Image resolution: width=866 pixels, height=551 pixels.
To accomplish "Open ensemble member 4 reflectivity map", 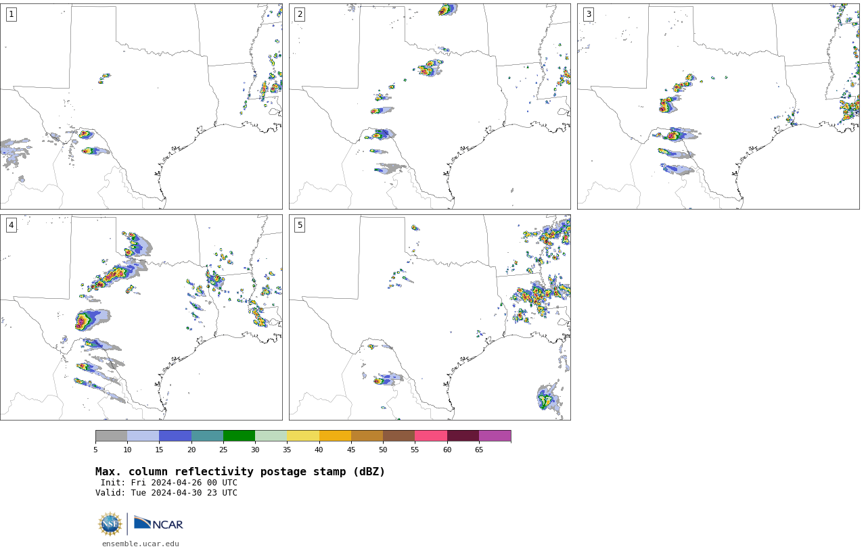I will (141, 317).
